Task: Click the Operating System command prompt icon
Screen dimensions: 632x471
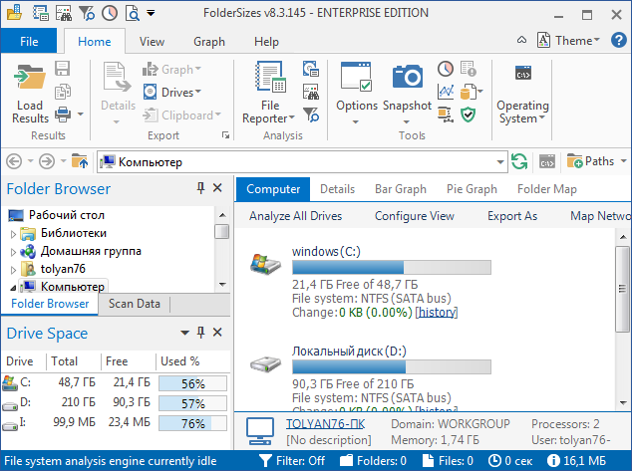Action: (523, 74)
